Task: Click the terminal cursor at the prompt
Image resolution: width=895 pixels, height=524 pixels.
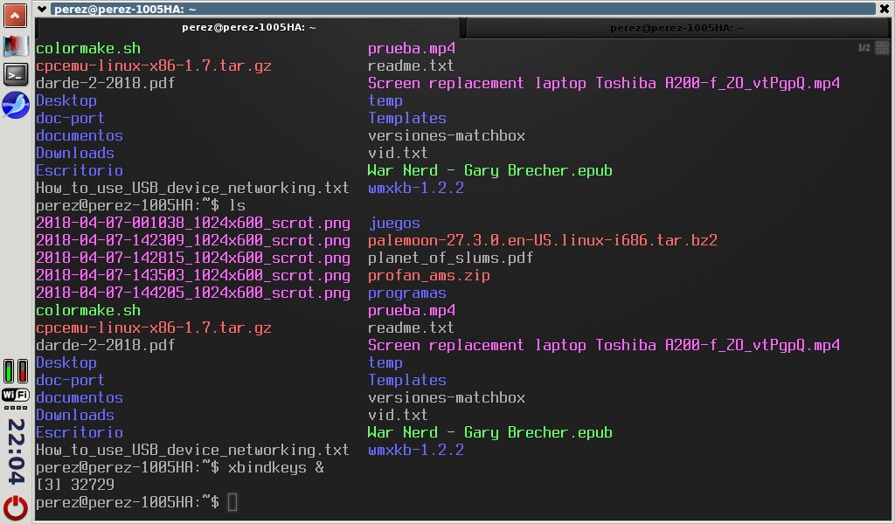Action: click(232, 502)
